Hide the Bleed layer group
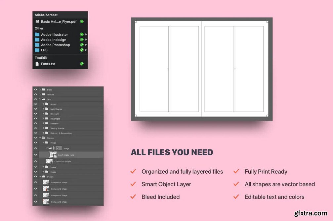Screen dimensions: 333x221 pos(35,90)
